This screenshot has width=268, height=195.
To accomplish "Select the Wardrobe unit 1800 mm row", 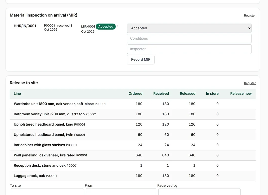I will [x=133, y=104].
